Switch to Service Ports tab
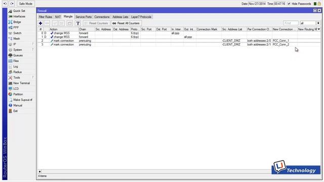Image resolution: width=324 pixels, height=182 pixels. (84, 17)
